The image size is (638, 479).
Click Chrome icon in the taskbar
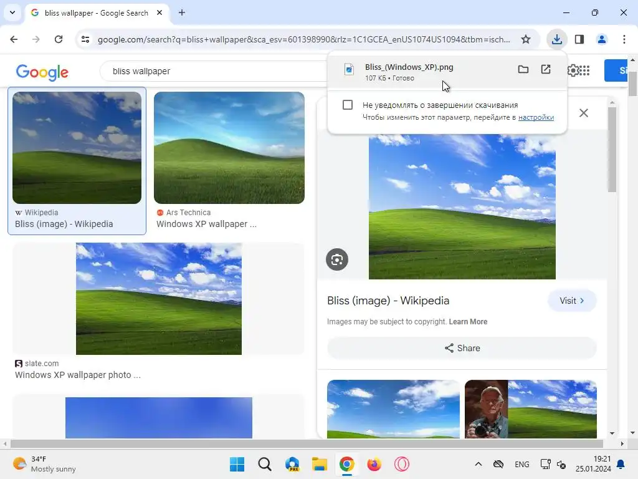click(346, 464)
